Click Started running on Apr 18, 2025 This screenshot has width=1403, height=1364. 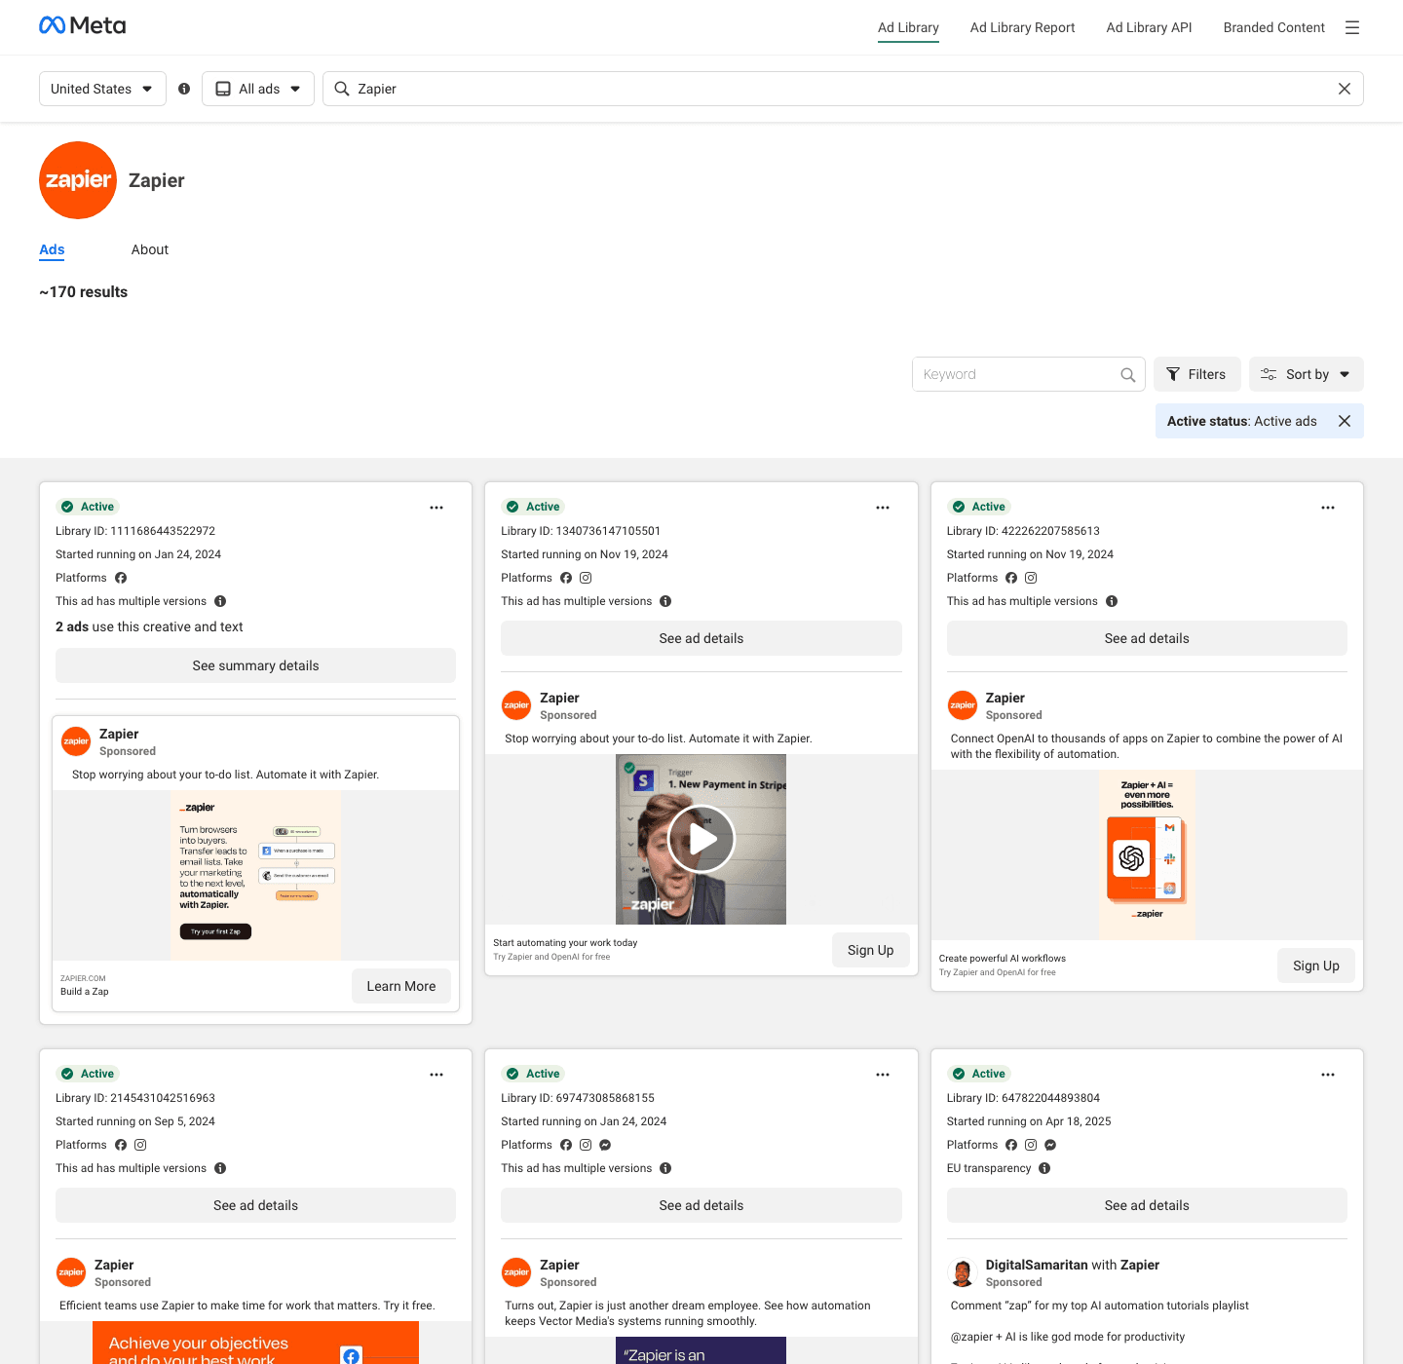coord(1029,1121)
